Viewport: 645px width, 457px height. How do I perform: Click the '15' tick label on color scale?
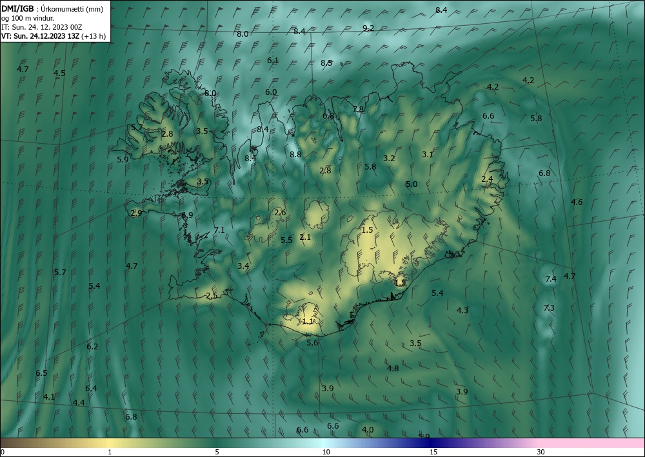[x=433, y=452]
